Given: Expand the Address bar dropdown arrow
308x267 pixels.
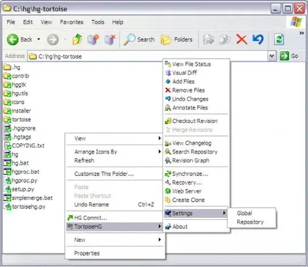Looking at the screenshot, I should click(272, 56).
